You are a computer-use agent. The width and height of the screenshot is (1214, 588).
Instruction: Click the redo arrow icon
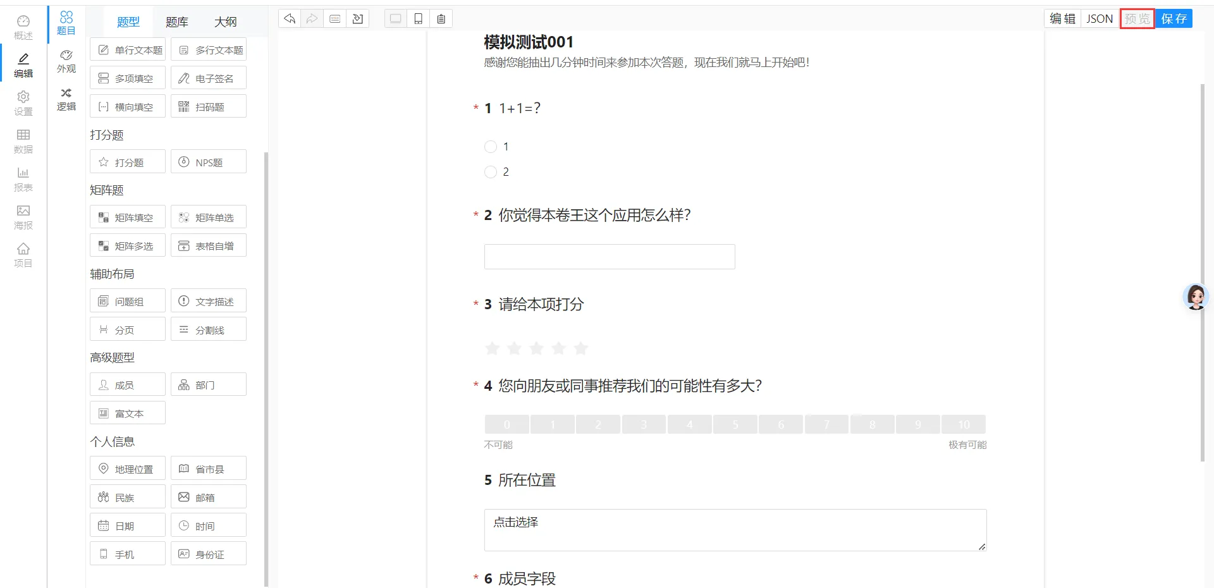[x=312, y=19]
